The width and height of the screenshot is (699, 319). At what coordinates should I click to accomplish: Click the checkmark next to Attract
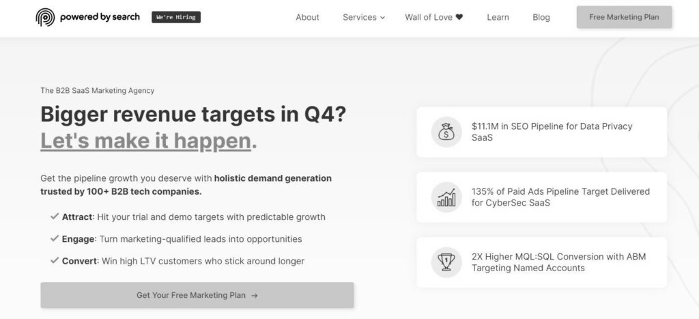(x=55, y=217)
